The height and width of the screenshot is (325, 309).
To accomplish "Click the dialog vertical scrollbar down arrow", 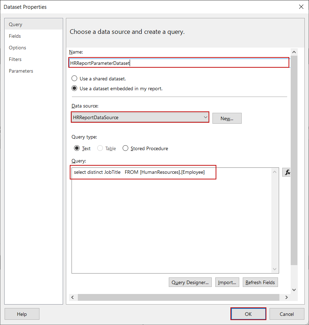I will pos(294,289).
